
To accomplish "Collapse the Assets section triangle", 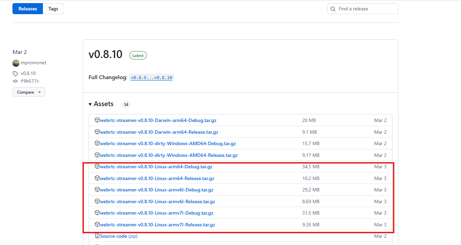I will (90, 104).
